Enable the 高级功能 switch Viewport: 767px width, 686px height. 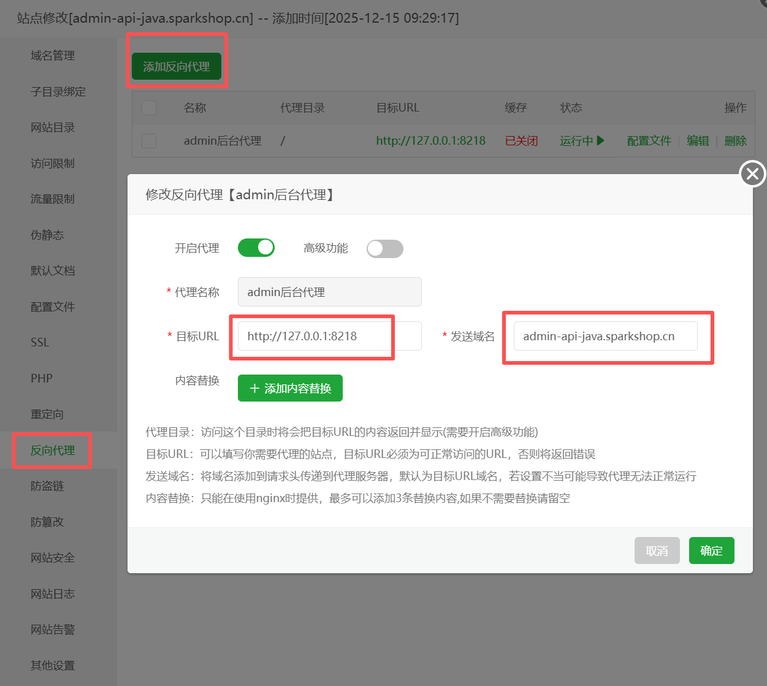point(384,248)
